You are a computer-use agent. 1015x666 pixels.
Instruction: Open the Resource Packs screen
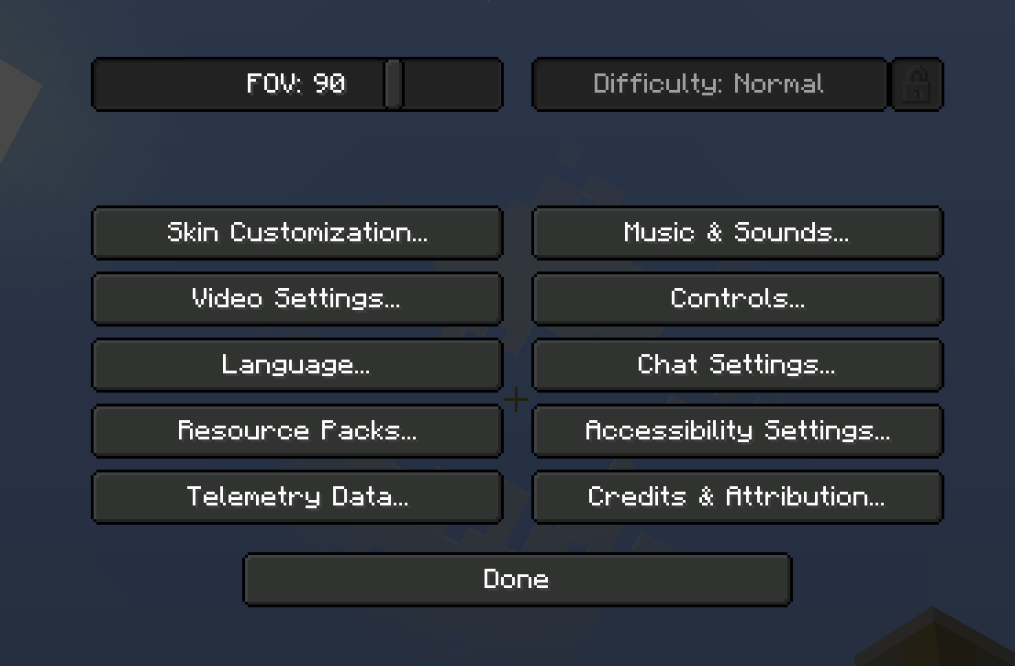[x=297, y=430]
